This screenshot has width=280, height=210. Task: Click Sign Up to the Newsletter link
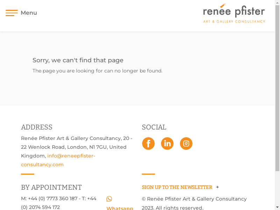pos(177,187)
